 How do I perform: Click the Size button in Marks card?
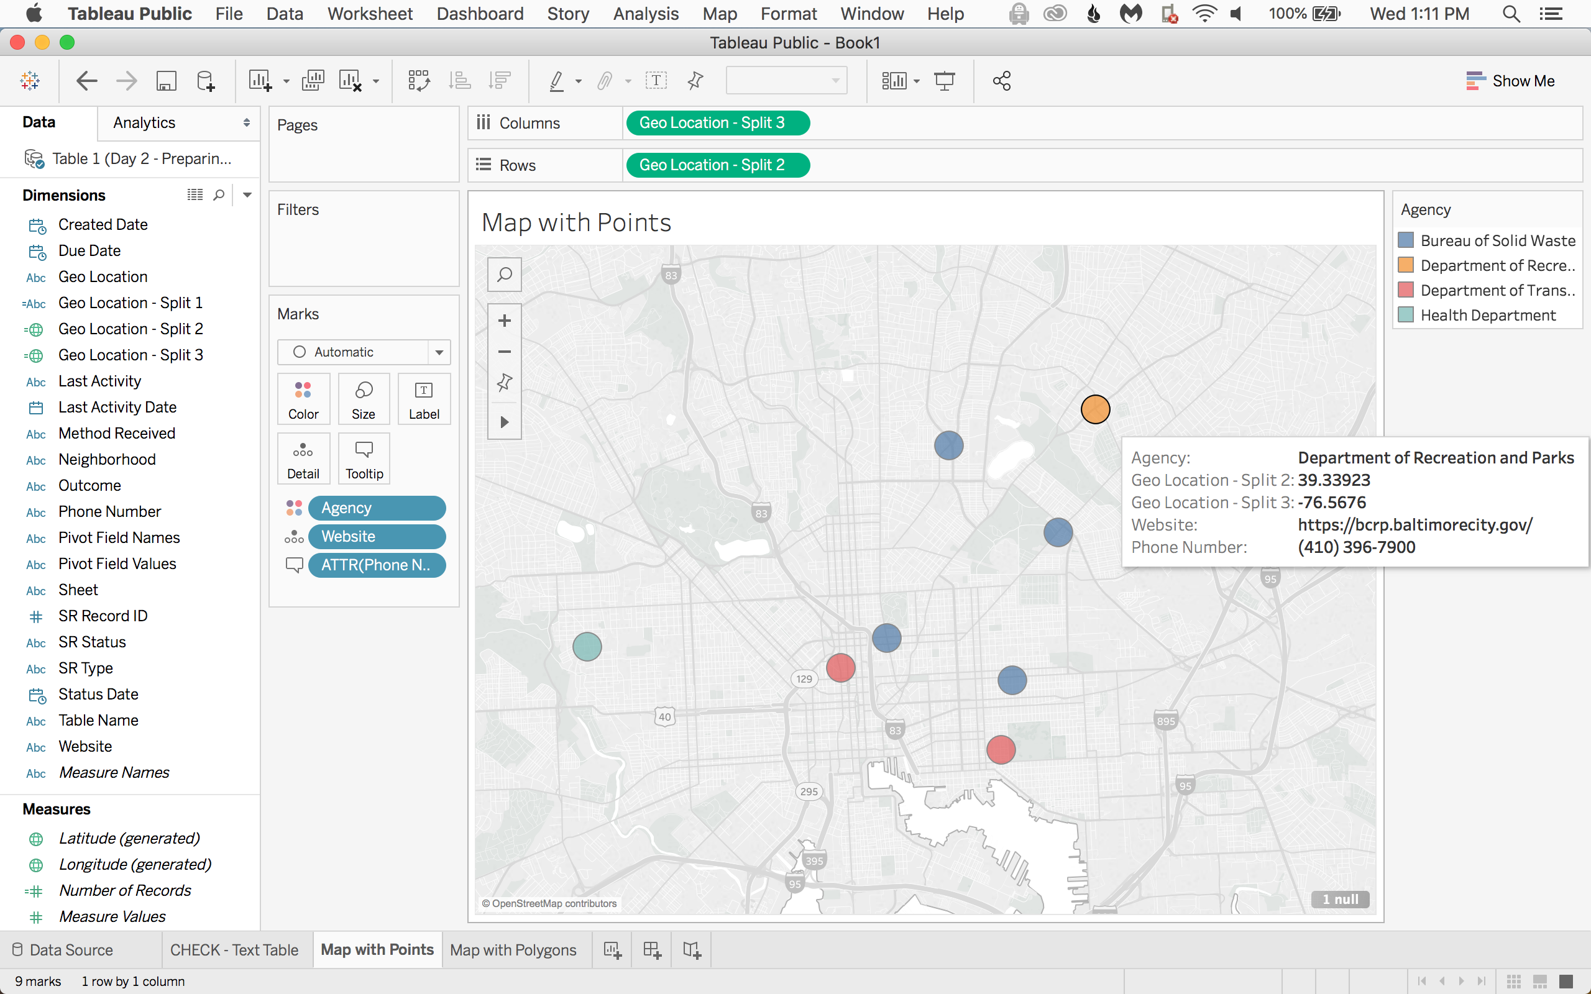point(364,399)
